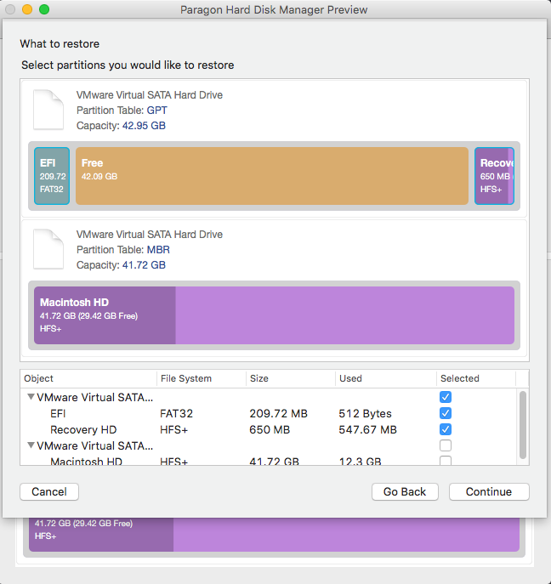The image size is (551, 584).
Task: Click the partition list vertical scrollbar
Action: coord(523,425)
